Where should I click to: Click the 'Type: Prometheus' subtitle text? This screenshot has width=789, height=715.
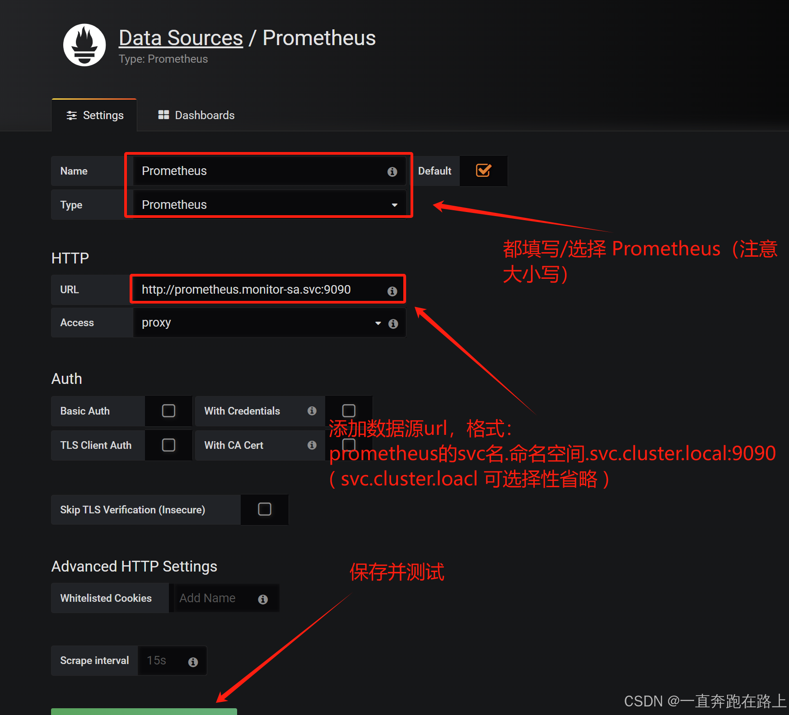pyautogui.click(x=163, y=59)
